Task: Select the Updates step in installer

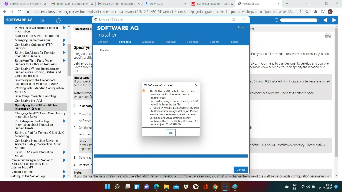Action: (170, 42)
